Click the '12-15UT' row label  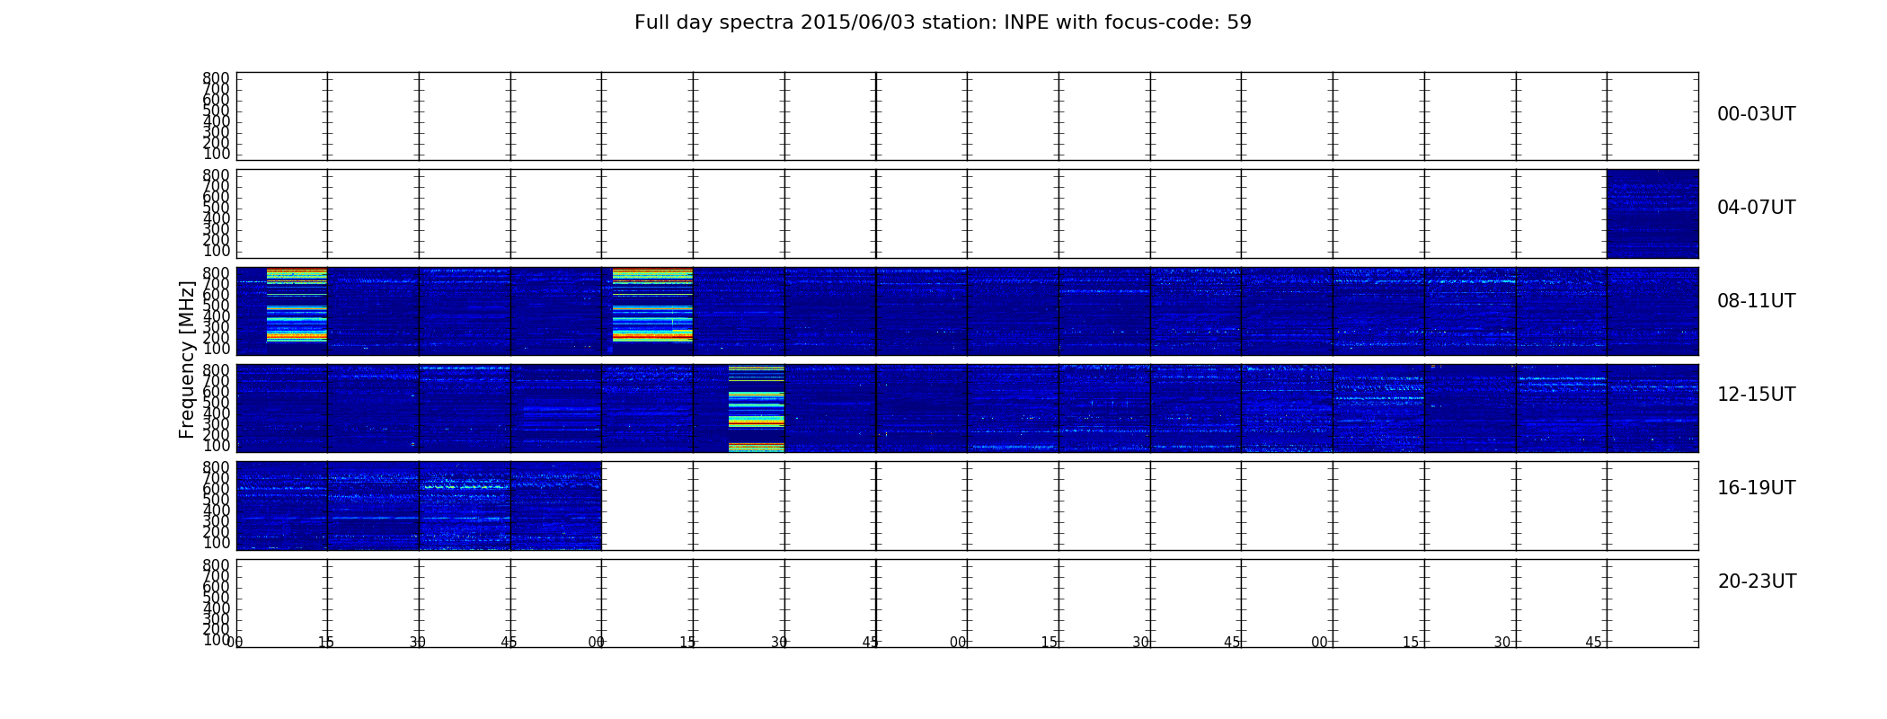click(1756, 395)
